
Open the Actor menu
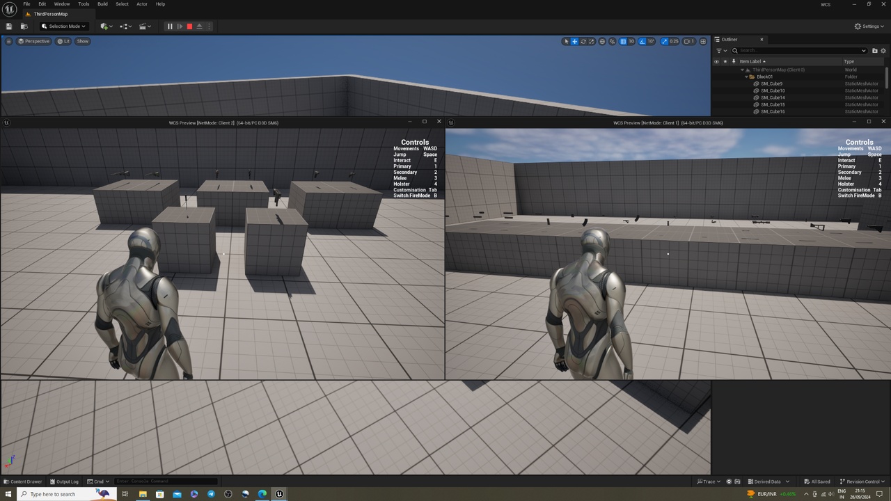(142, 4)
